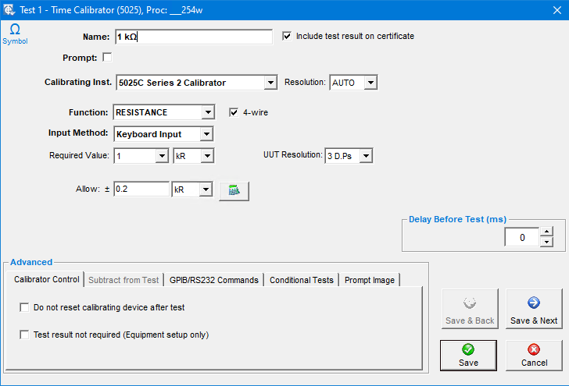Check Test result not required option
This screenshot has width=569, height=386.
24,335
